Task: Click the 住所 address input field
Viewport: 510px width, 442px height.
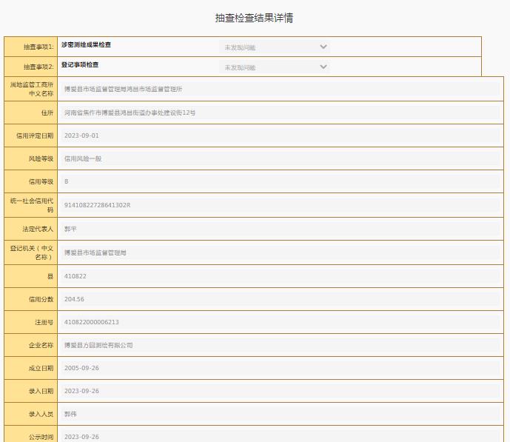Action: (280, 113)
